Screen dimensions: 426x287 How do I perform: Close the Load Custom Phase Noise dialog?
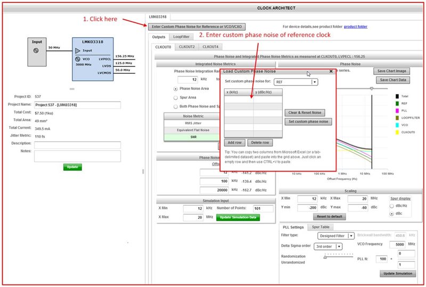(331, 71)
